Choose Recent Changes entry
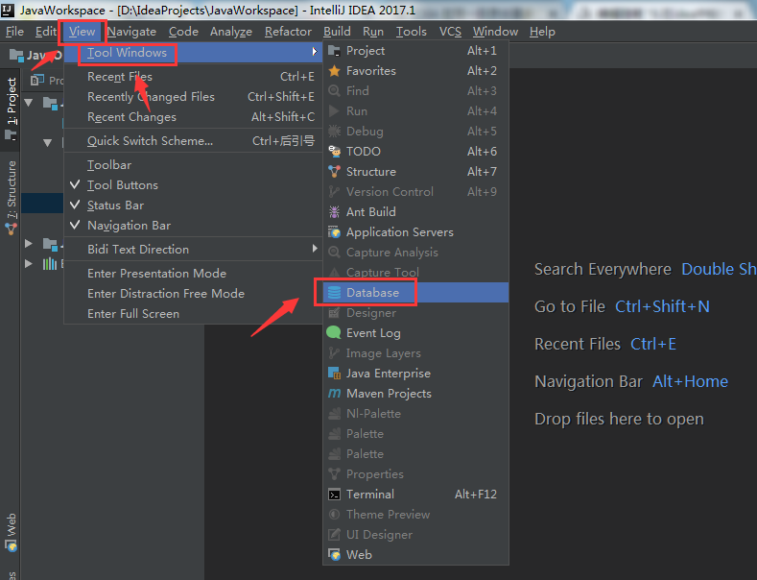This screenshot has width=757, height=580. [193, 117]
